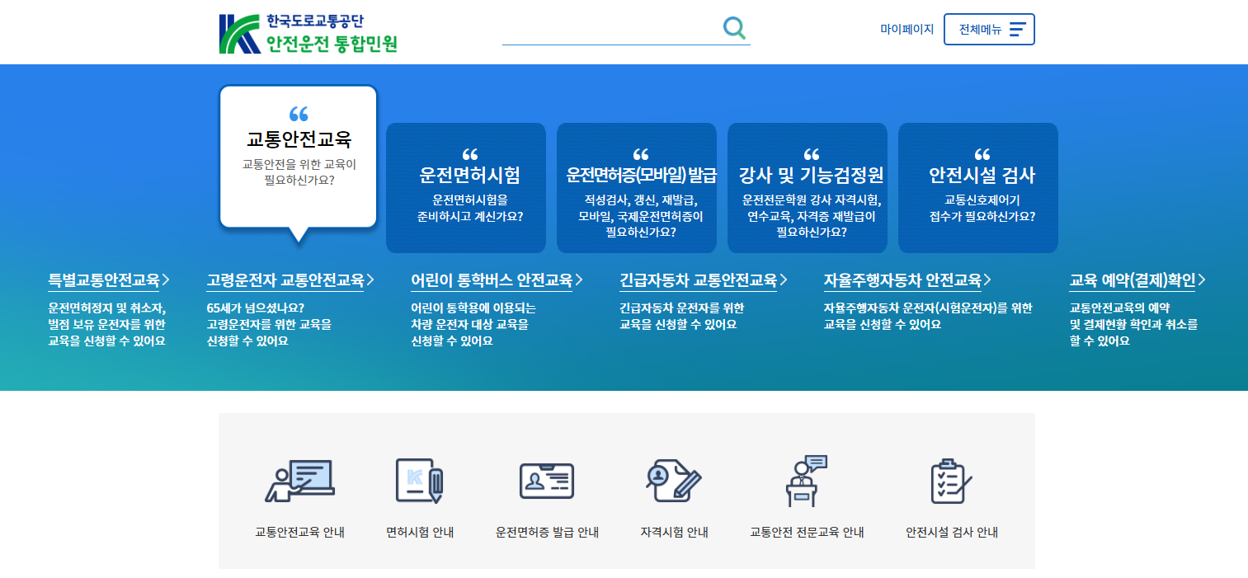Click the 면허시험 안내 document and pencil icon

tap(420, 481)
